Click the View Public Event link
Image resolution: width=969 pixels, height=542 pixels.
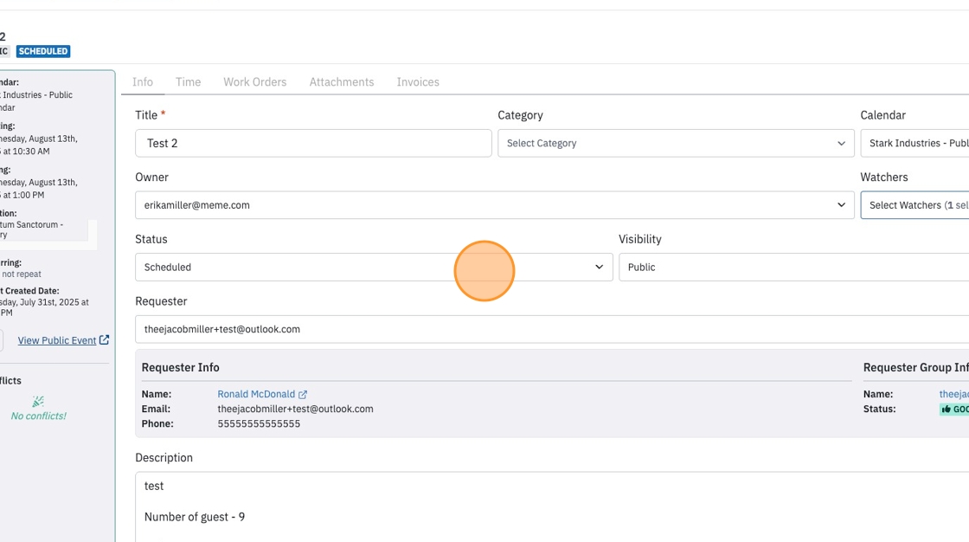(57, 340)
